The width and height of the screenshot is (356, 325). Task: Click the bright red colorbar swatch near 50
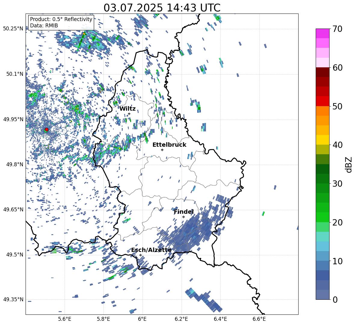point(322,101)
